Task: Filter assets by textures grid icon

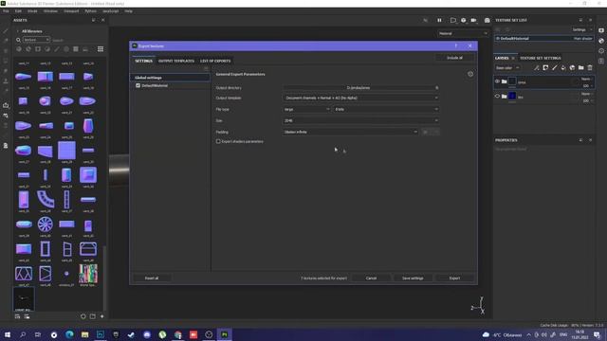Action: 76,49
